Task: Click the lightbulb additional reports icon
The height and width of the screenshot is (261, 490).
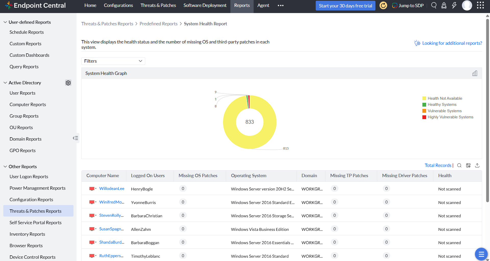Action: (x=417, y=43)
